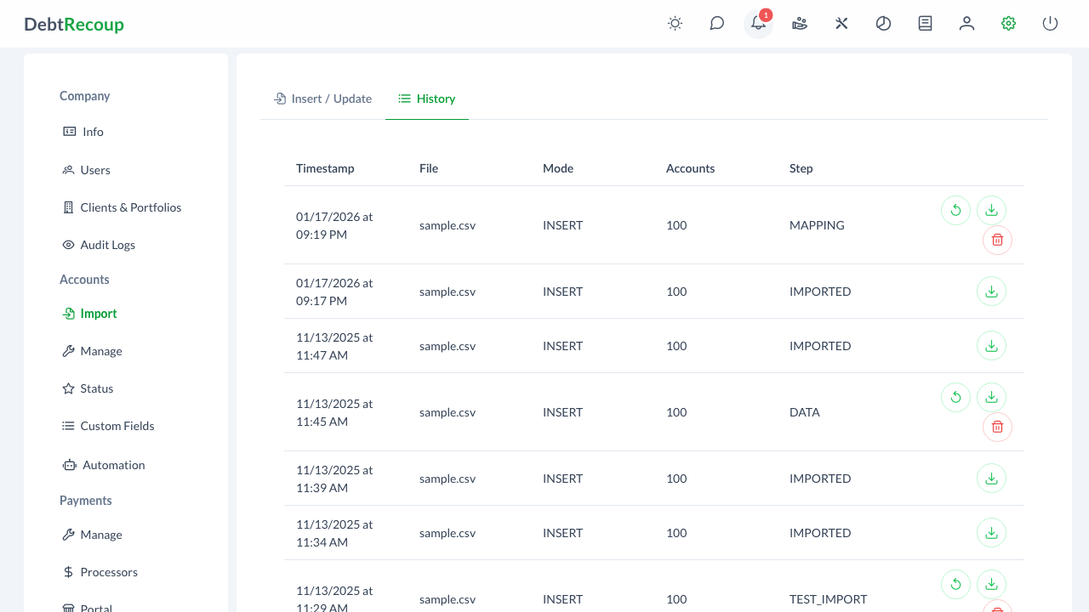This screenshot has width=1089, height=612.
Task: Download the file from the DATA step row
Action: pyautogui.click(x=991, y=397)
